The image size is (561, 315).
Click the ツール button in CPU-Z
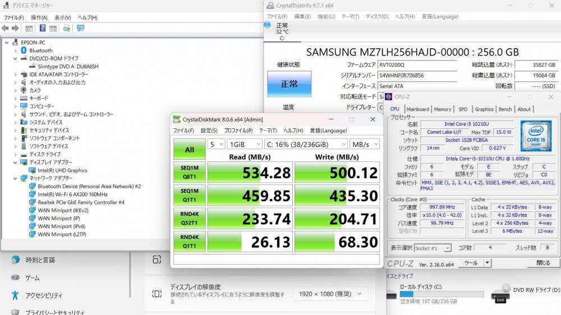tap(471, 263)
